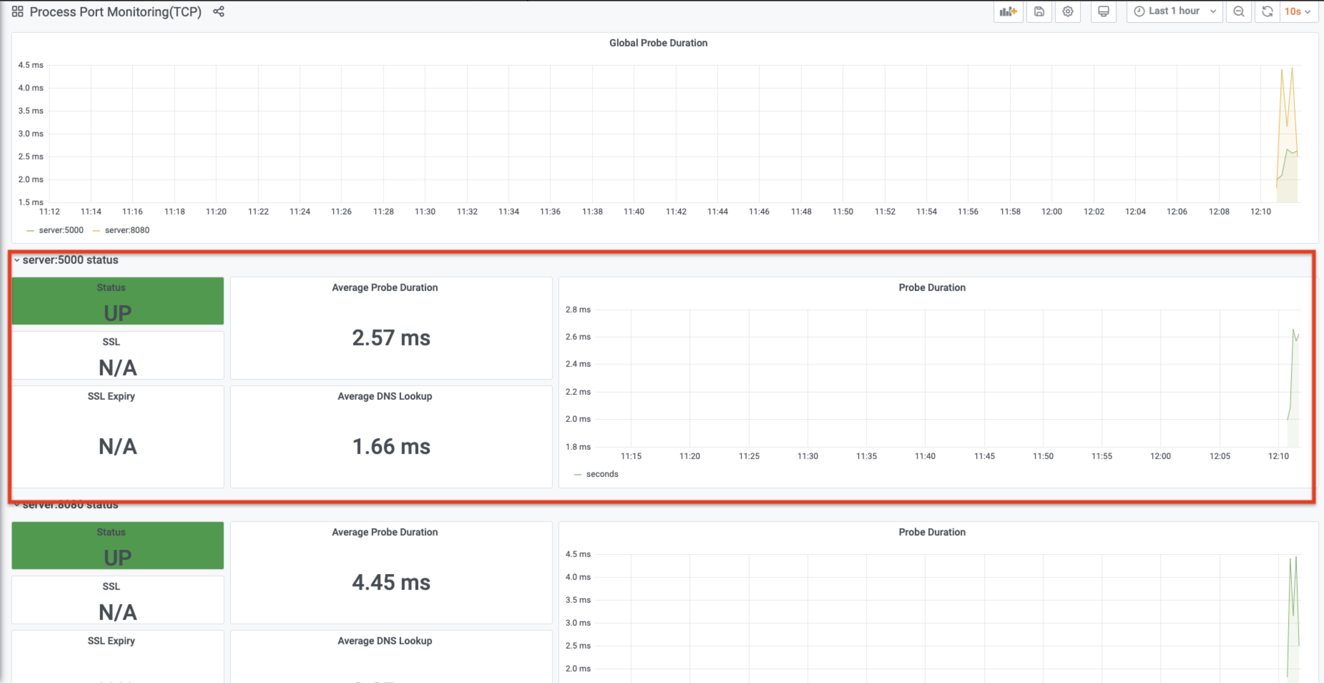
Task: Zoom out the time range
Action: (1239, 11)
